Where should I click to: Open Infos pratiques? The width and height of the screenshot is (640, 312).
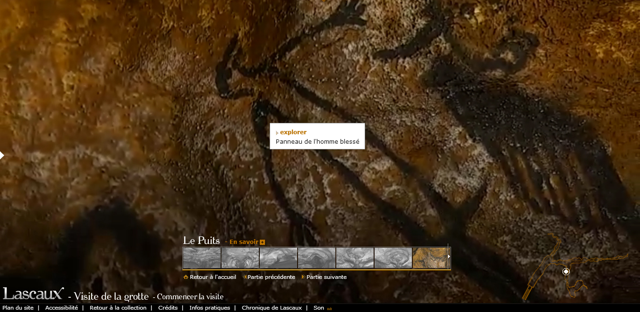(x=210, y=308)
